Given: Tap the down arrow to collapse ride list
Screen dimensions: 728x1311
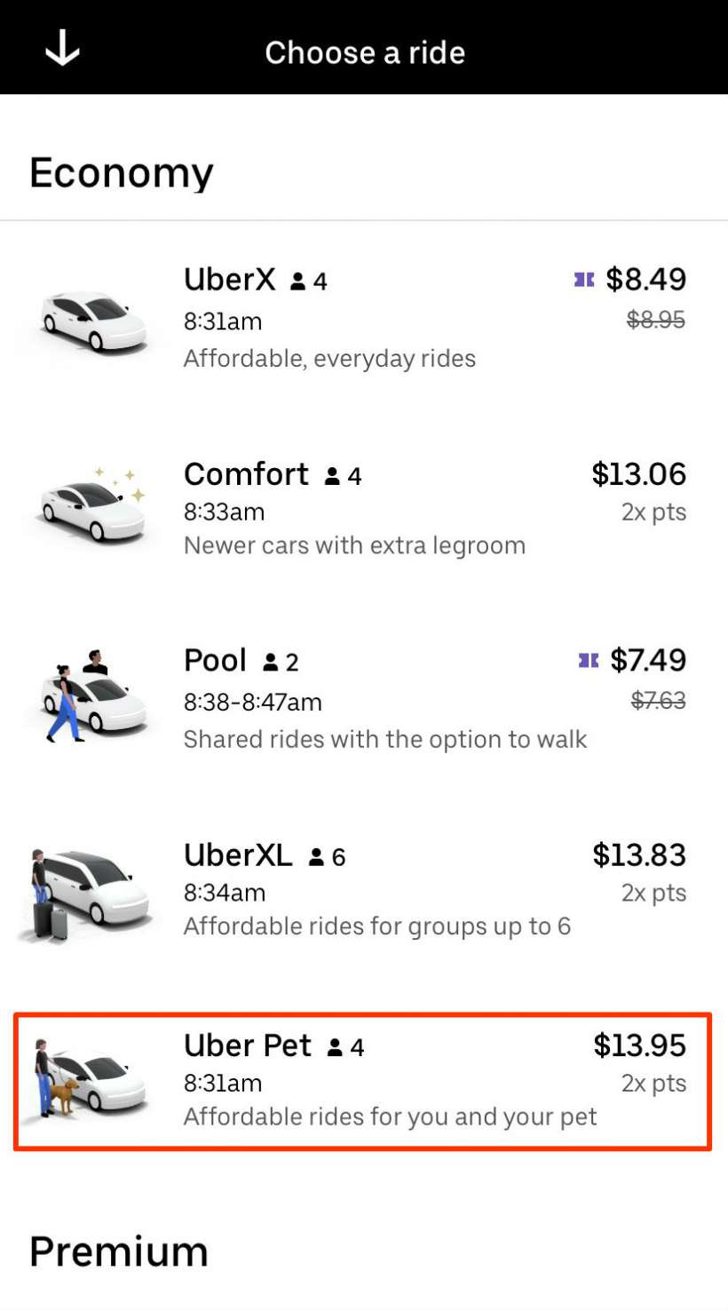Looking at the screenshot, I should (62, 50).
